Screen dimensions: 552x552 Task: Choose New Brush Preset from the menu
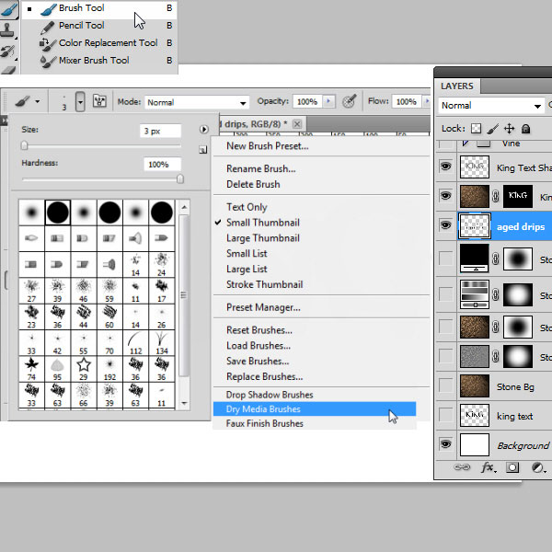pos(268,146)
